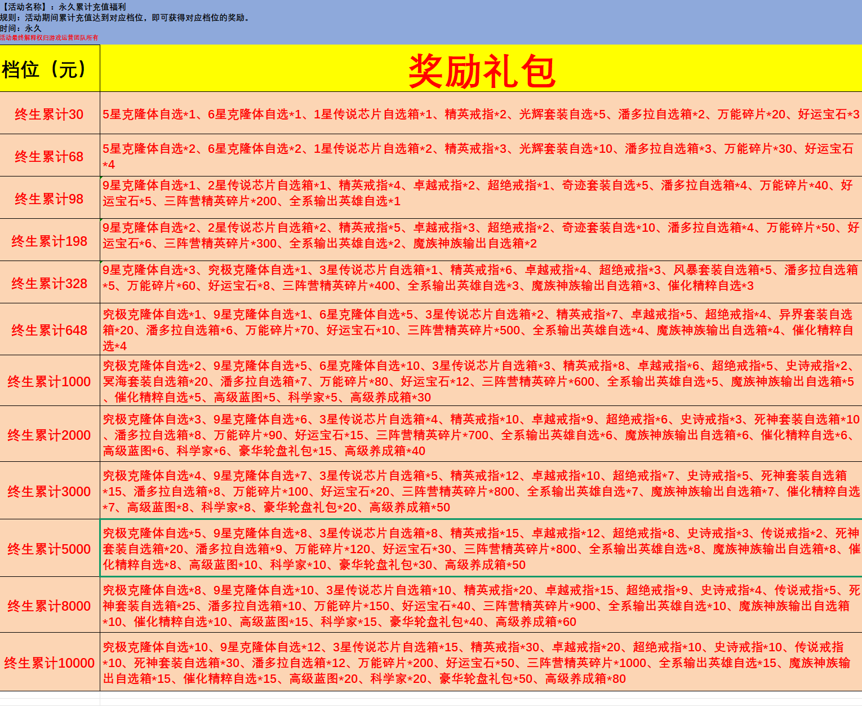Viewport: 862px width, 706px height.
Task: Click the 终生累计198 tier cell
Action: (x=50, y=241)
